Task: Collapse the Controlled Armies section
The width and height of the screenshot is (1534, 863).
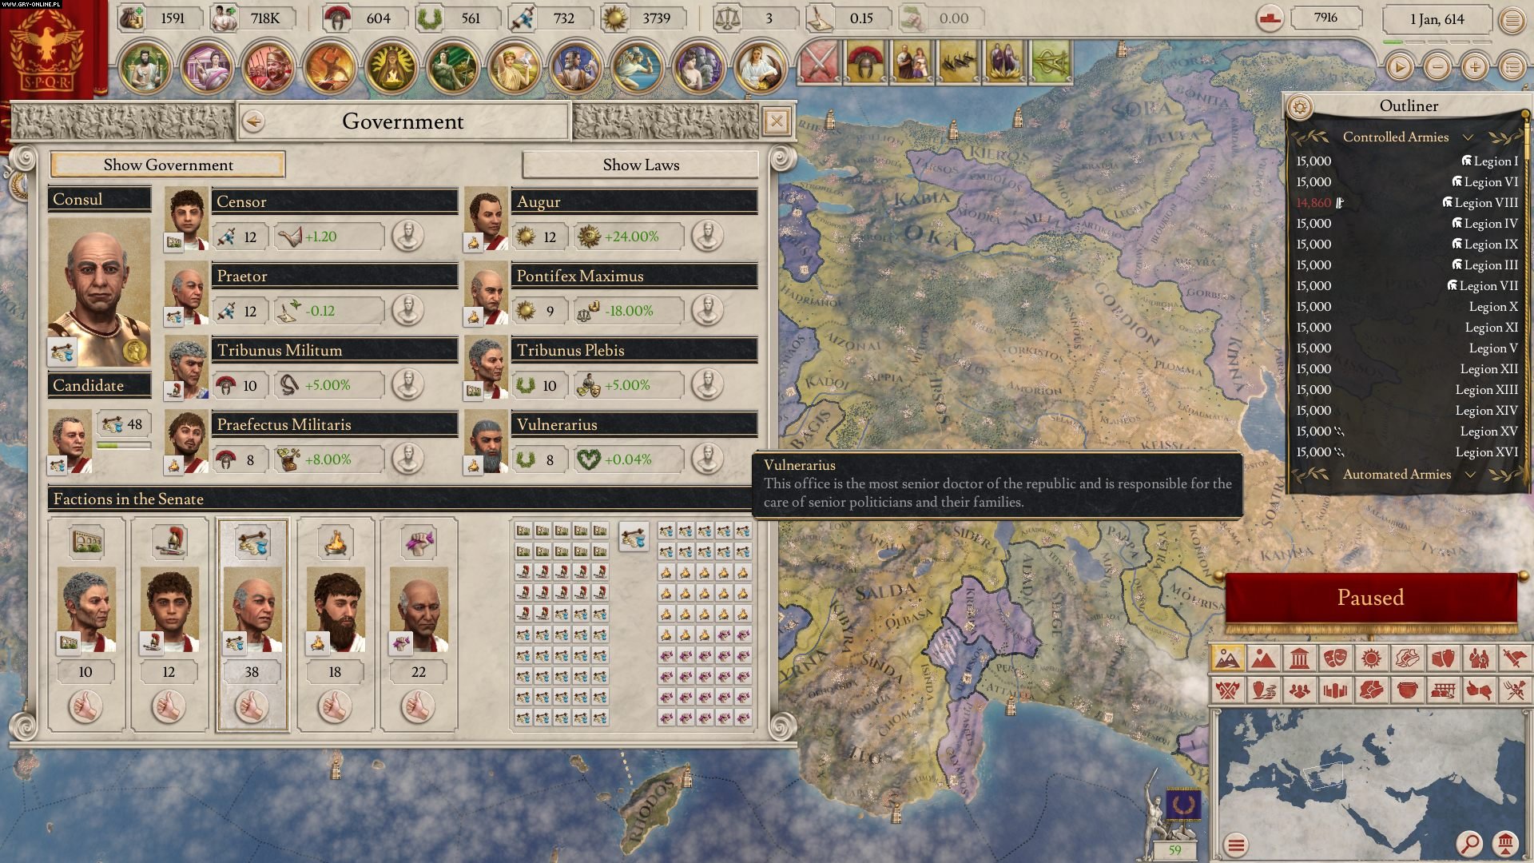Action: point(1468,137)
